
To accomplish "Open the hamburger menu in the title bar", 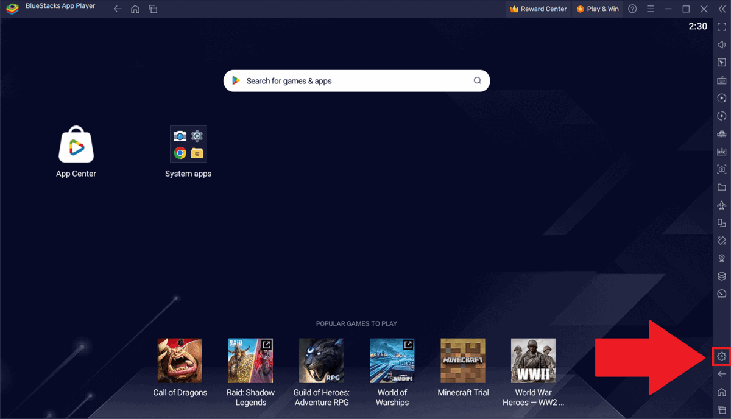I will pos(651,9).
